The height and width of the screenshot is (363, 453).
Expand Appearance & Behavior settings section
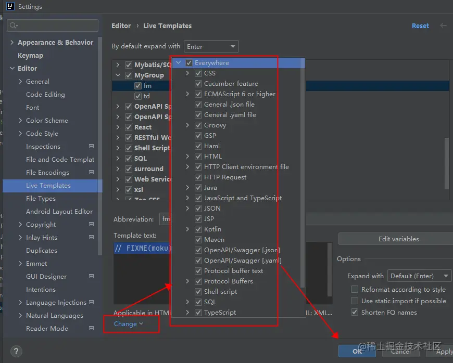click(12, 43)
